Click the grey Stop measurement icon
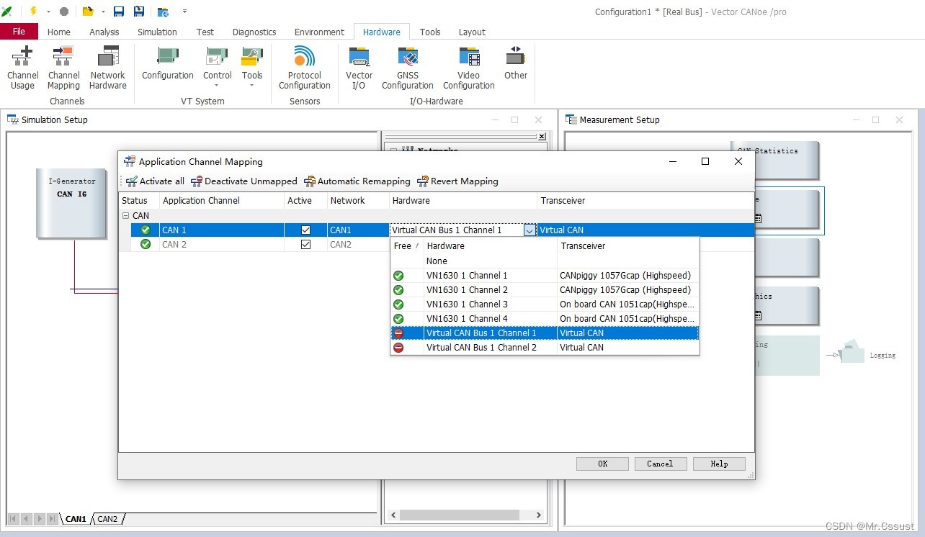 coord(64,12)
